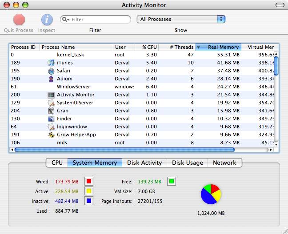
Task: Toggle toolbar with top-right pill button
Action: [x=280, y=5]
